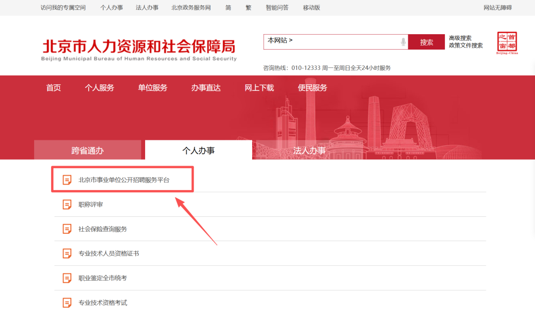Enable 网站无障碍 accessibility mode
535x311 pixels.
497,7
